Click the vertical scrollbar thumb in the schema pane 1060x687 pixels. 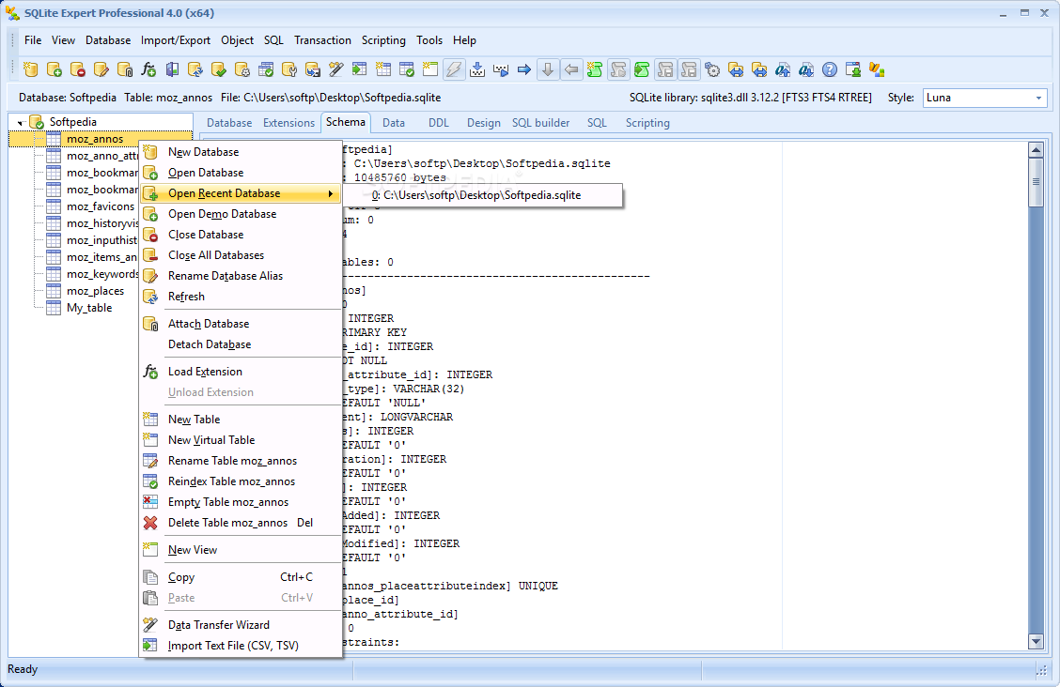[1035, 182]
